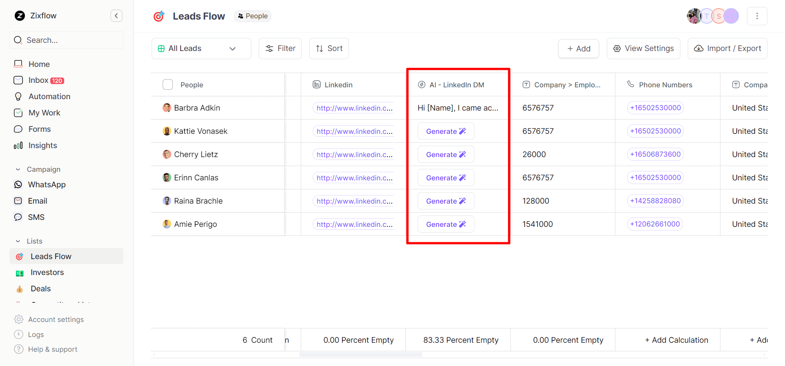Viewport: 785px width, 366px height.
Task: Collapse the sidebar with the chevron button
Action: [116, 16]
